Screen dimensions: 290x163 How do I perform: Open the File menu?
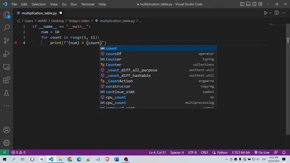(14, 4)
